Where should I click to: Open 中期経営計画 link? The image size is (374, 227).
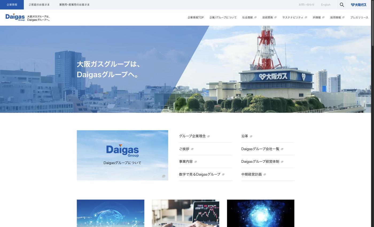click(251, 174)
